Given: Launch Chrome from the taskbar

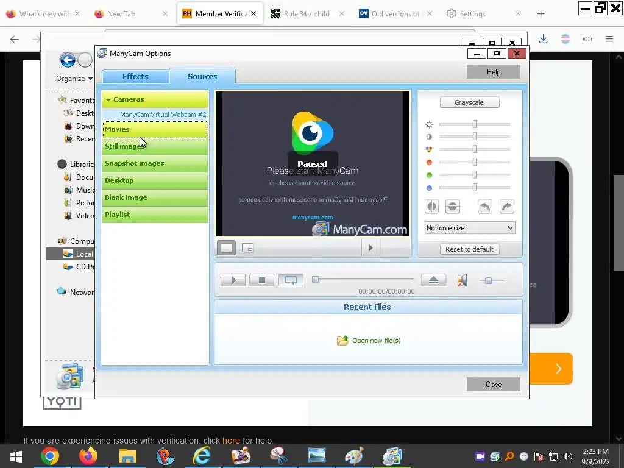Looking at the screenshot, I should (50, 456).
